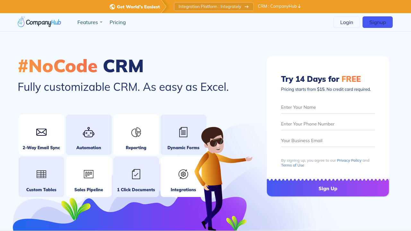This screenshot has width=411, height=231.
Task: Open the Reporting pie chart icon
Action: click(136, 132)
